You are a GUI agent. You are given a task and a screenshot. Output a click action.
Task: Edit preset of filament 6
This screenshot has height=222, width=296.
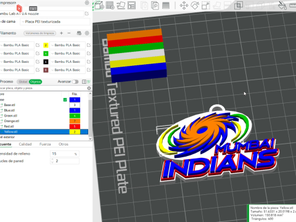89,62
